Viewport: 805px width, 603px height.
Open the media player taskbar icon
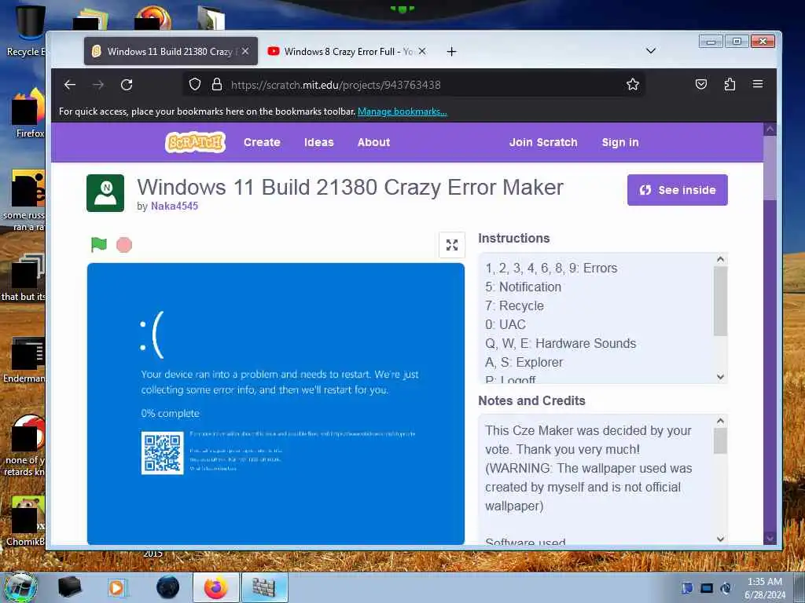pos(117,587)
